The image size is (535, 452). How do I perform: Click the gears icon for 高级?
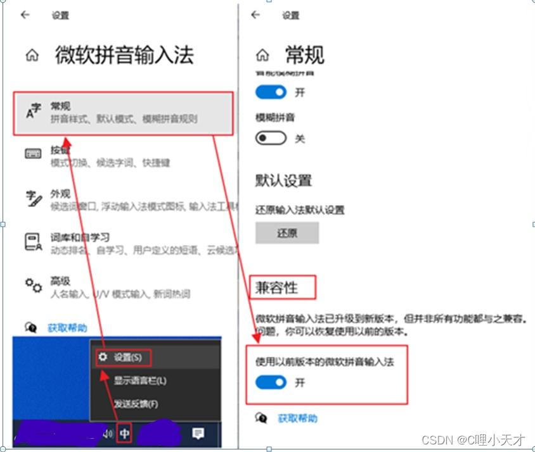34,286
